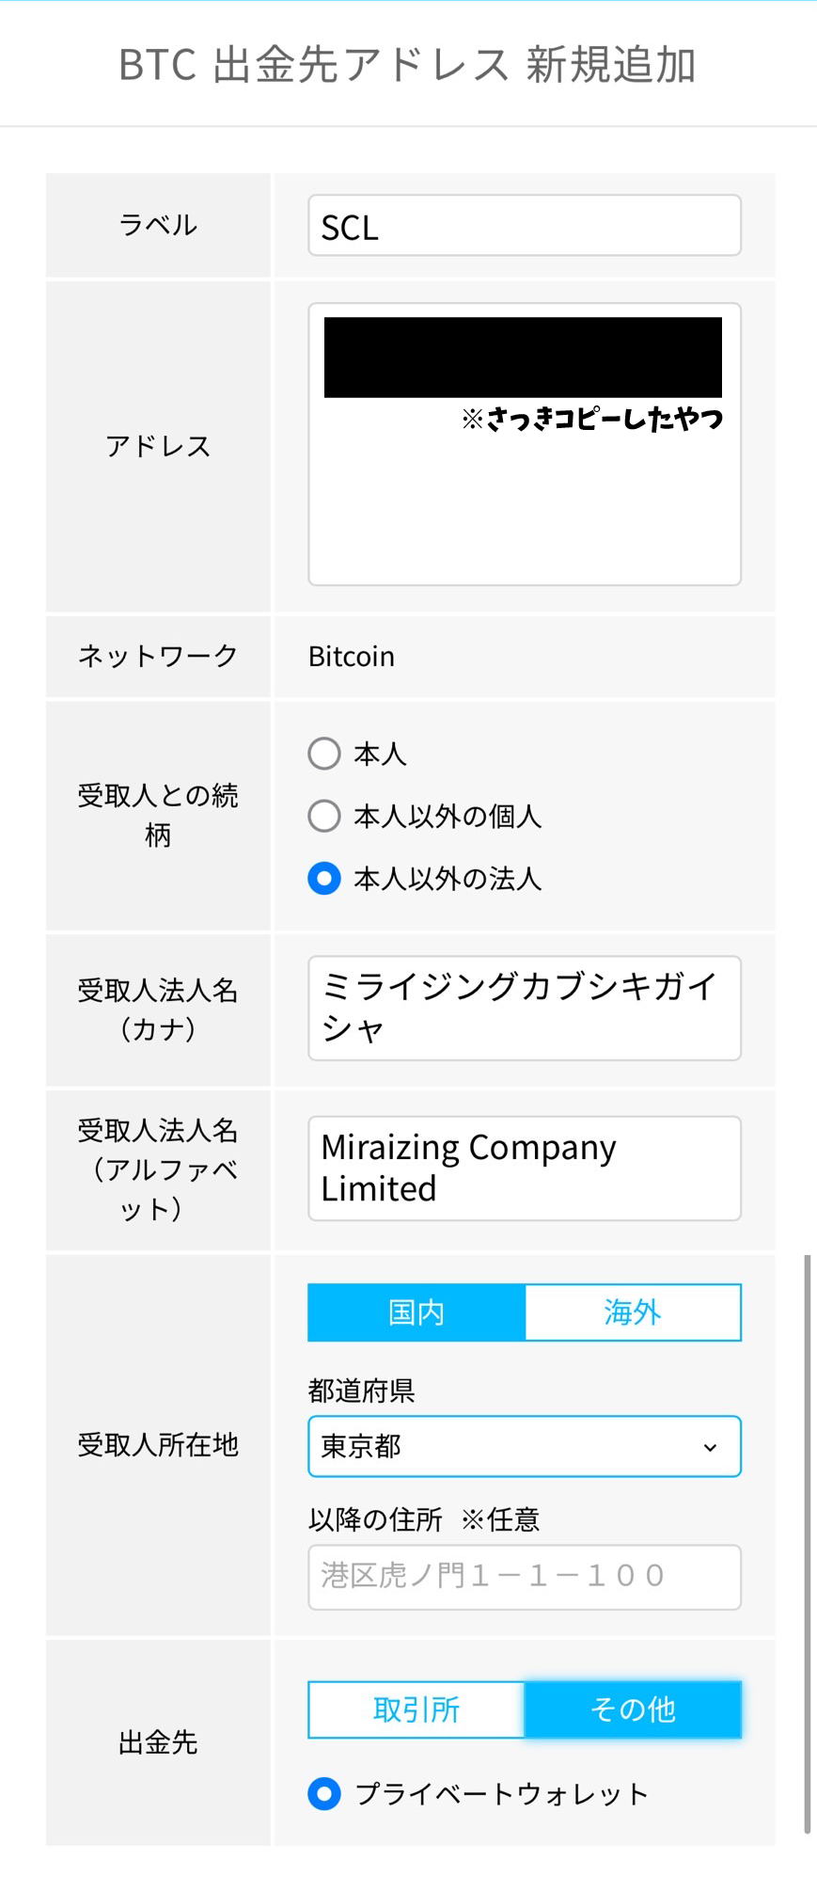The width and height of the screenshot is (817, 1892).
Task: Edit the katakana corporate name field
Action: tap(525, 1009)
